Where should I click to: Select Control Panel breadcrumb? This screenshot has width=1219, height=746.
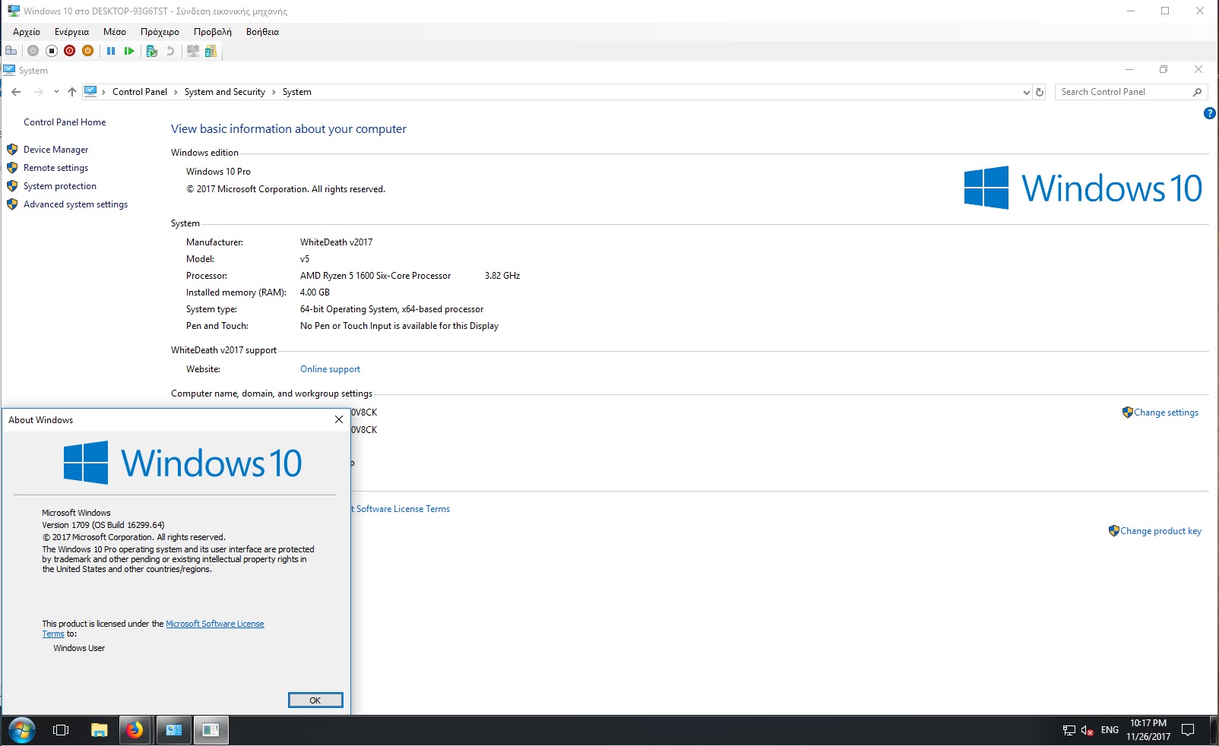(140, 92)
